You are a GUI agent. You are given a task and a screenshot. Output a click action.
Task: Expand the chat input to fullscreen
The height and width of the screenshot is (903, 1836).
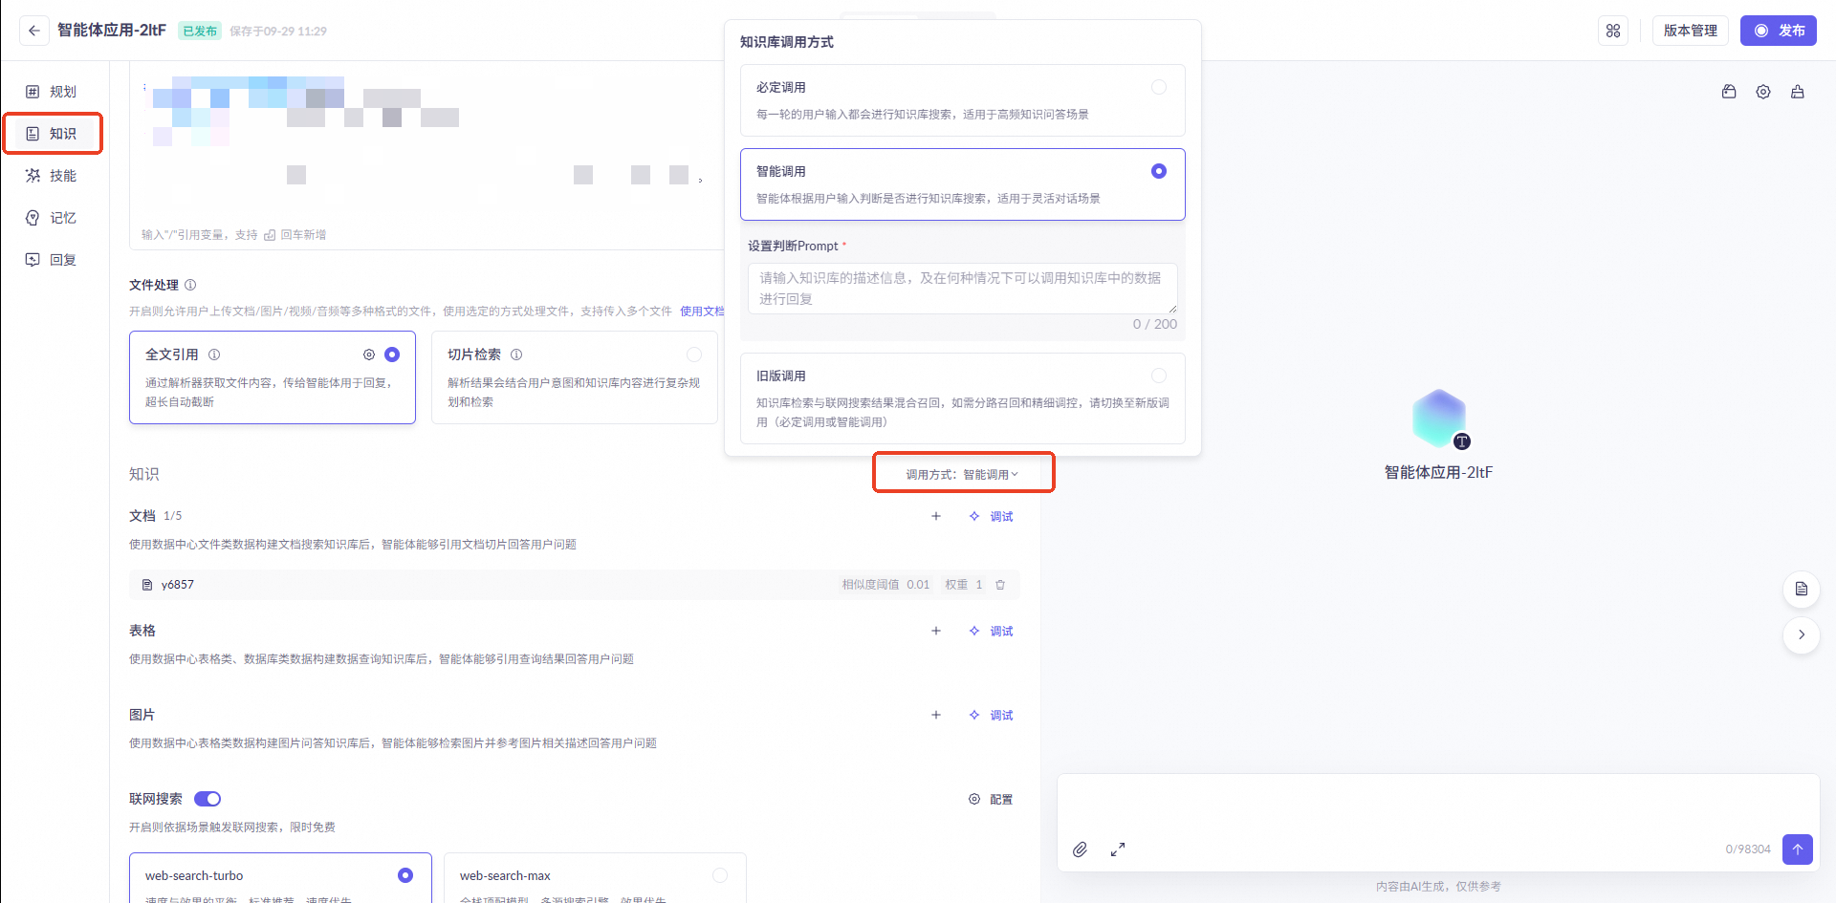click(1118, 849)
